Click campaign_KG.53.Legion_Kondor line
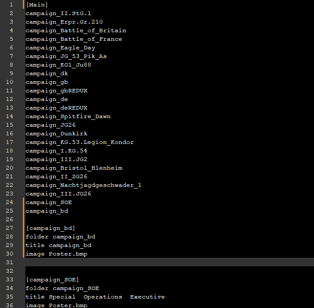The image size is (314, 308). pos(80,142)
